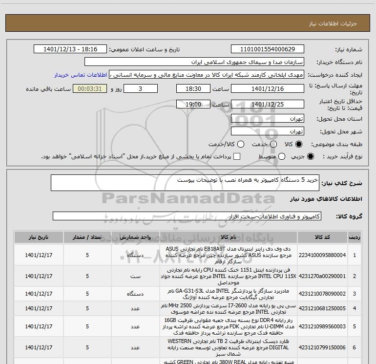Click product code 423121007809­0002 cell
This screenshot has width=376, height=364.
click(322, 294)
